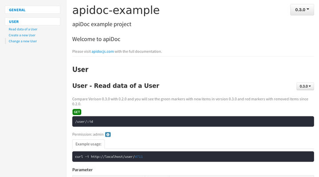Click the 'Welcome to apiDoc' heading
Viewport: 319px width, 177px height.
pos(96,39)
